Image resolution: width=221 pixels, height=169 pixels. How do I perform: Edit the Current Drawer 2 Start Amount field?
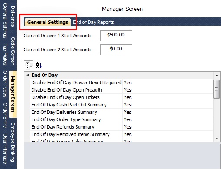(116, 50)
